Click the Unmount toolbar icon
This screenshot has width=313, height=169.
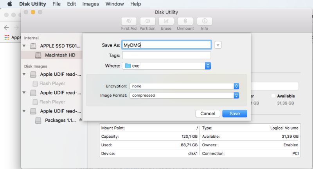tap(185, 21)
